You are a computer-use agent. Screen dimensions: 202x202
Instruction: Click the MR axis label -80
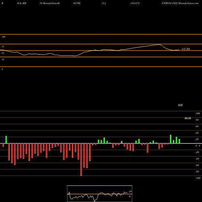point(197,172)
